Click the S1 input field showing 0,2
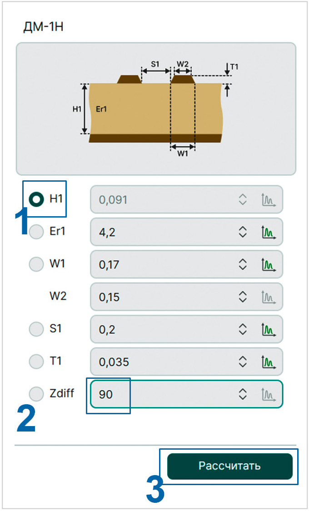Screen dimensions: 309x511 186,329
